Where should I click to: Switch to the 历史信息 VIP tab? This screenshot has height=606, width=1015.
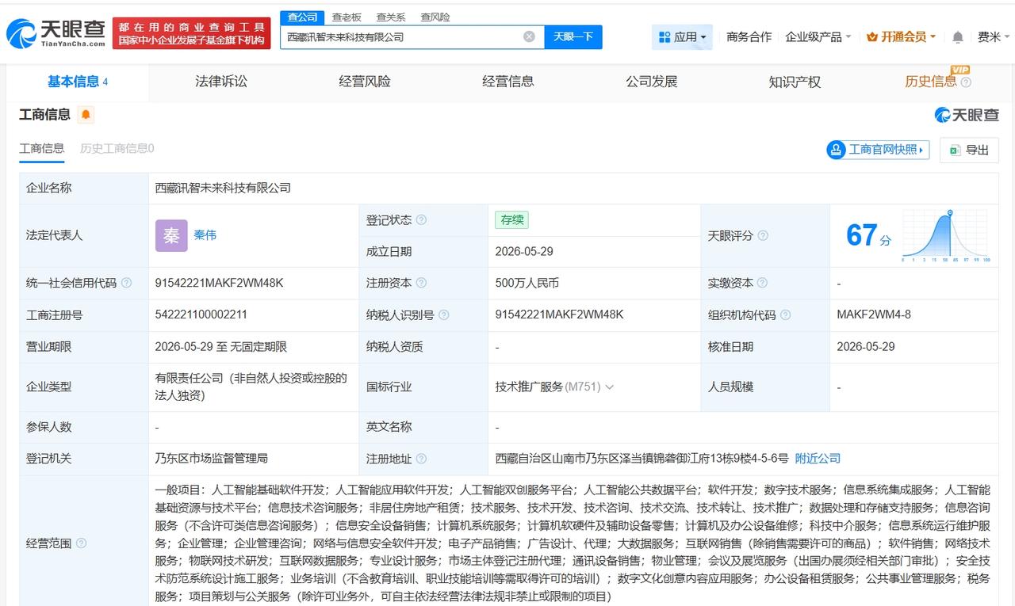[931, 82]
